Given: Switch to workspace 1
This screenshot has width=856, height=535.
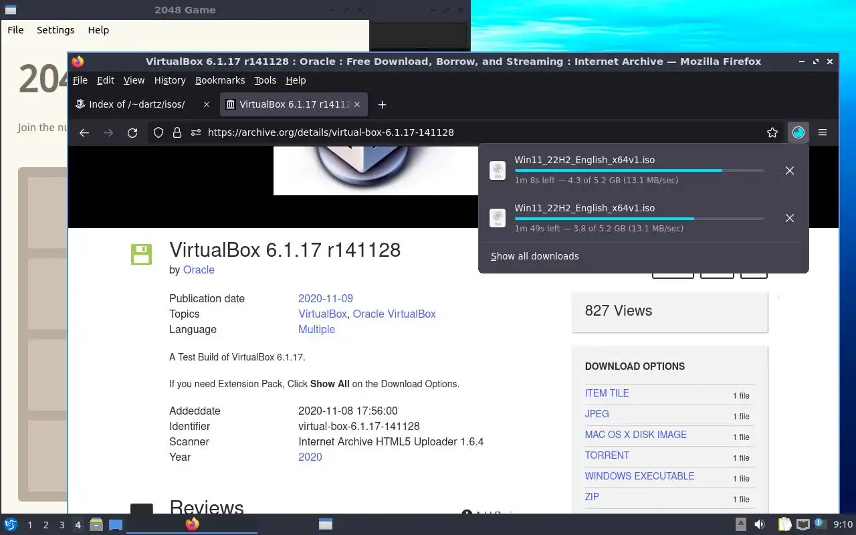Looking at the screenshot, I should point(29,525).
